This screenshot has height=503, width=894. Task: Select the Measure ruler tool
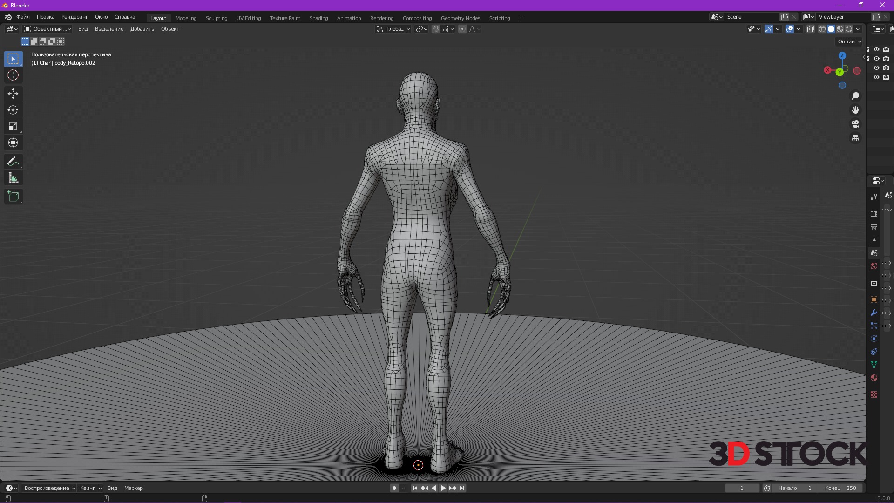13,178
